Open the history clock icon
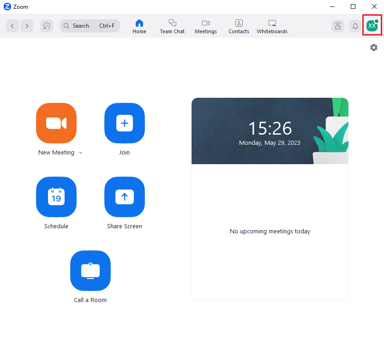Image resolution: width=384 pixels, height=362 pixels. tap(47, 26)
